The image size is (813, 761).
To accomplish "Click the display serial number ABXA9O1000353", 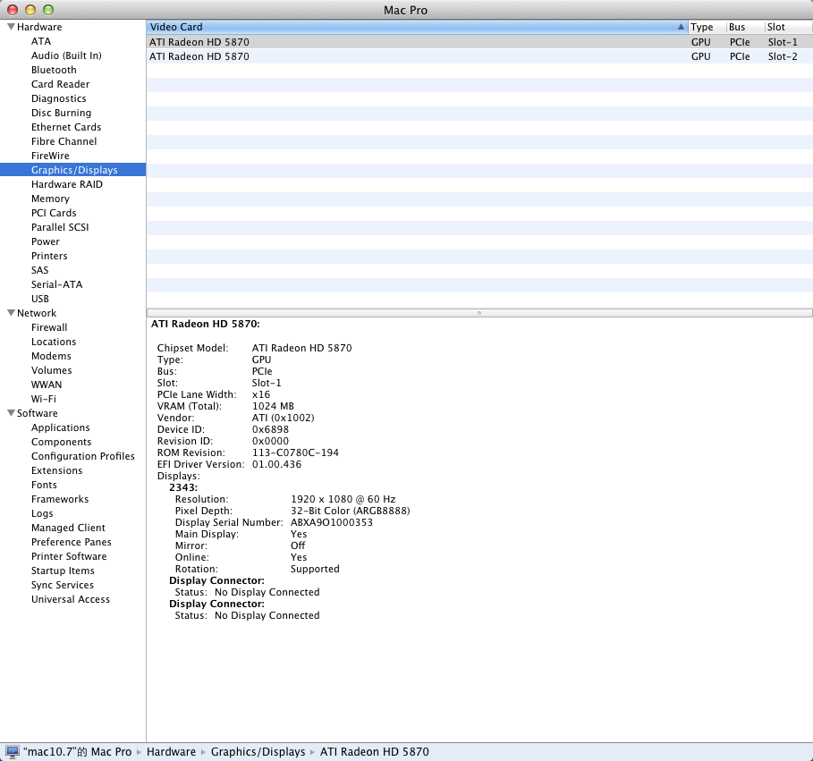I will [331, 522].
